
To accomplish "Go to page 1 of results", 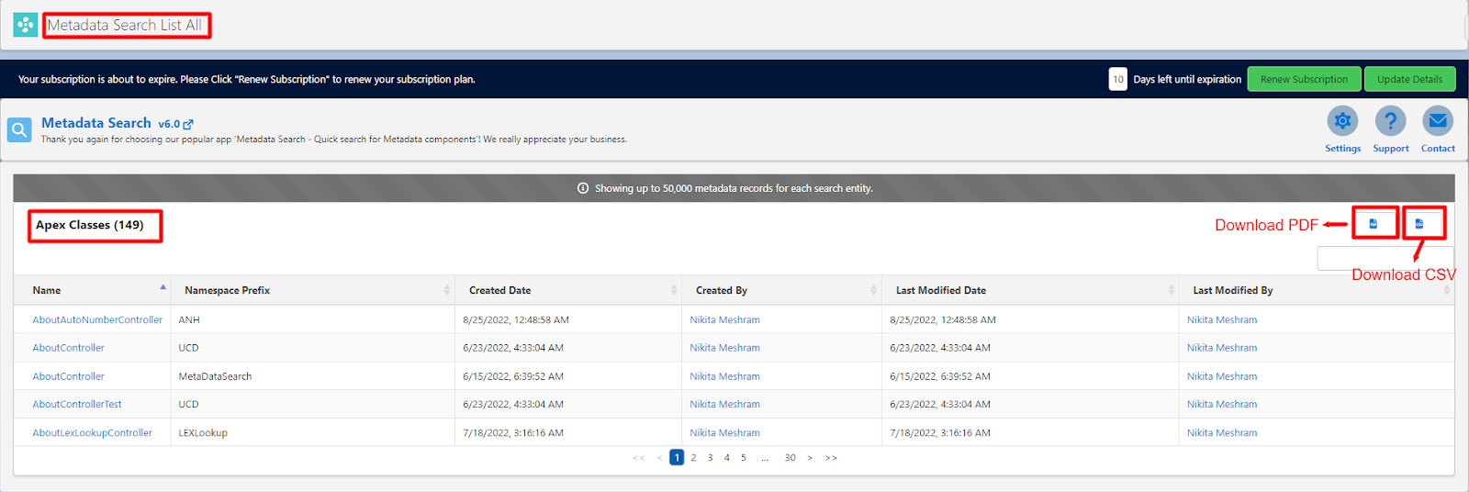I will point(677,457).
